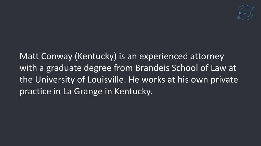Click the blue leaf logo icon
The height and width of the screenshot is (146, 261).
245,12
